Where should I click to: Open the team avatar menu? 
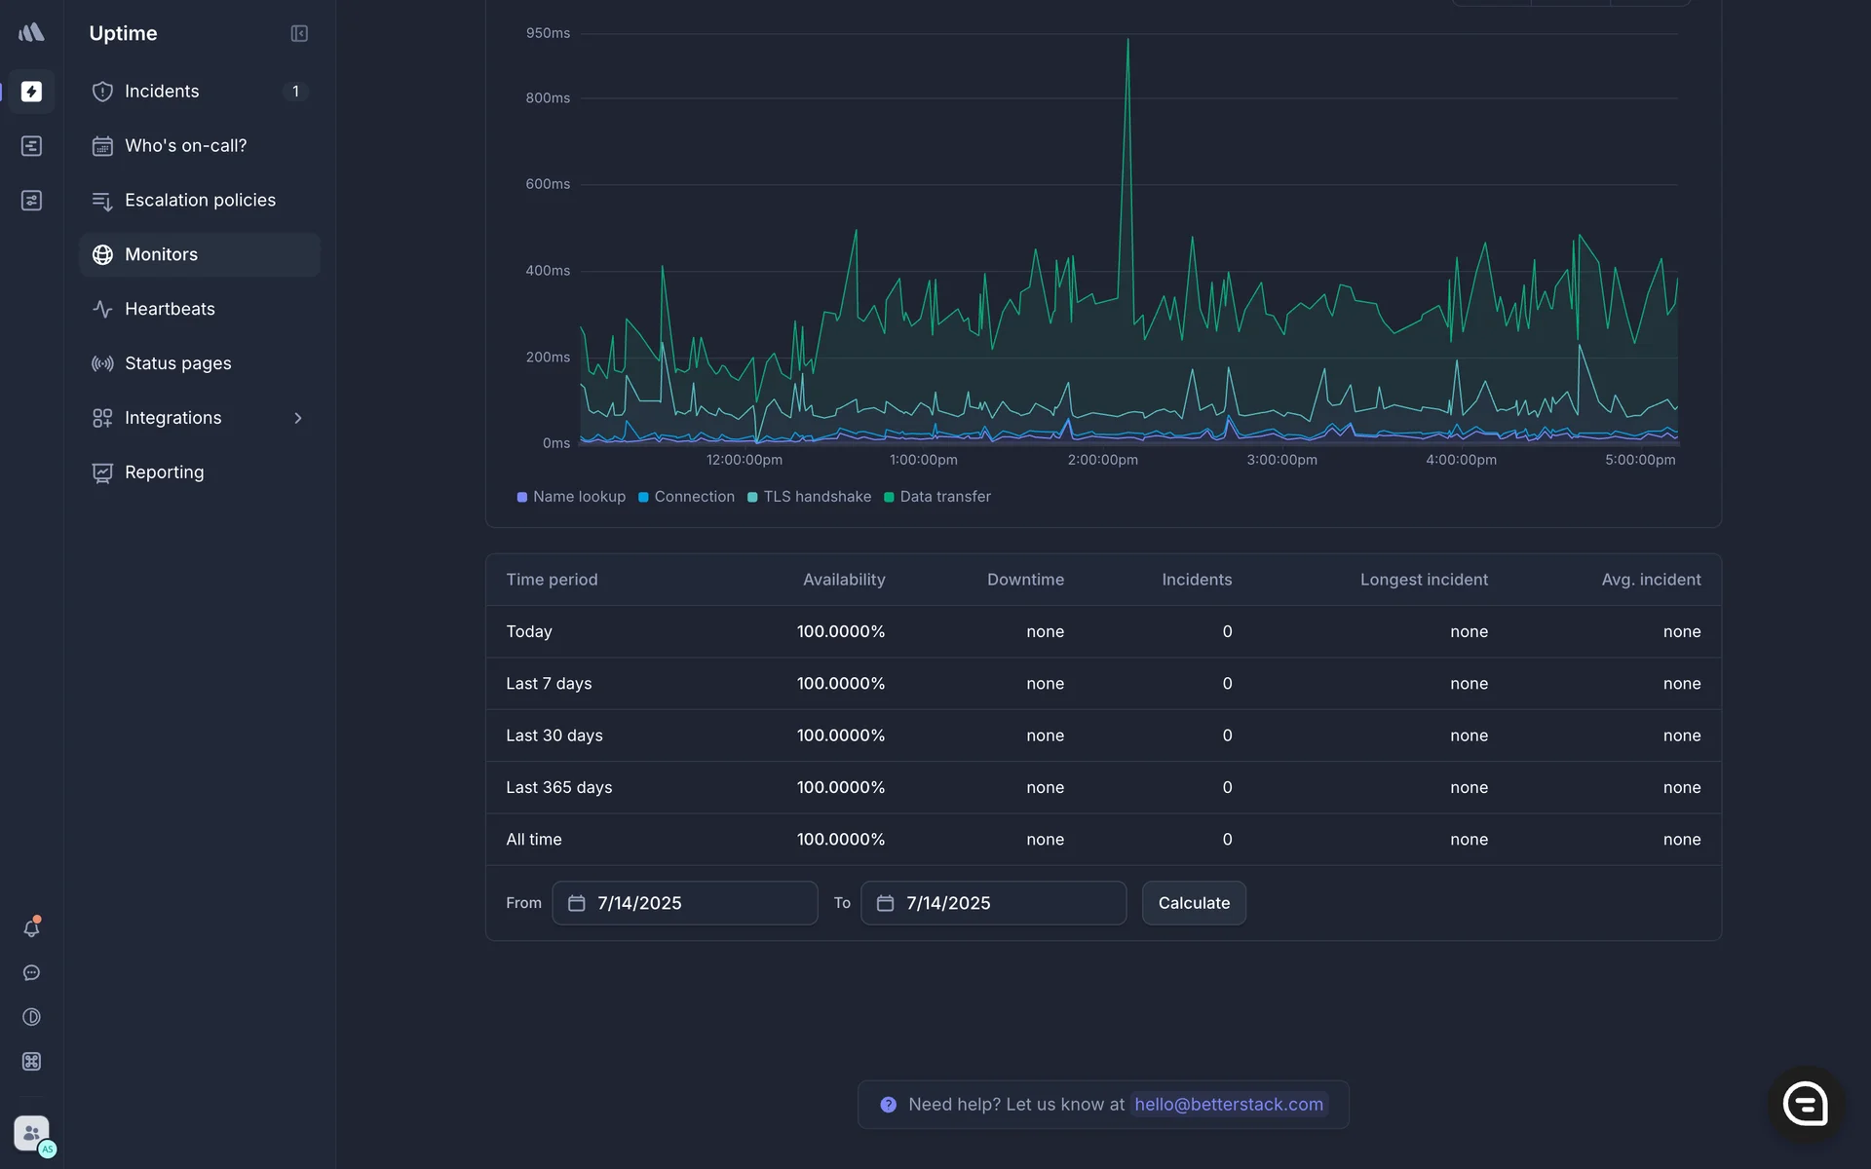(x=32, y=1133)
